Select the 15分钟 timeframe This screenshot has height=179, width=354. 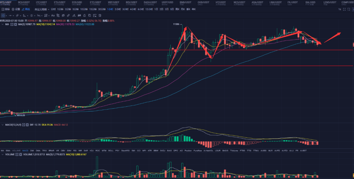point(92,9)
